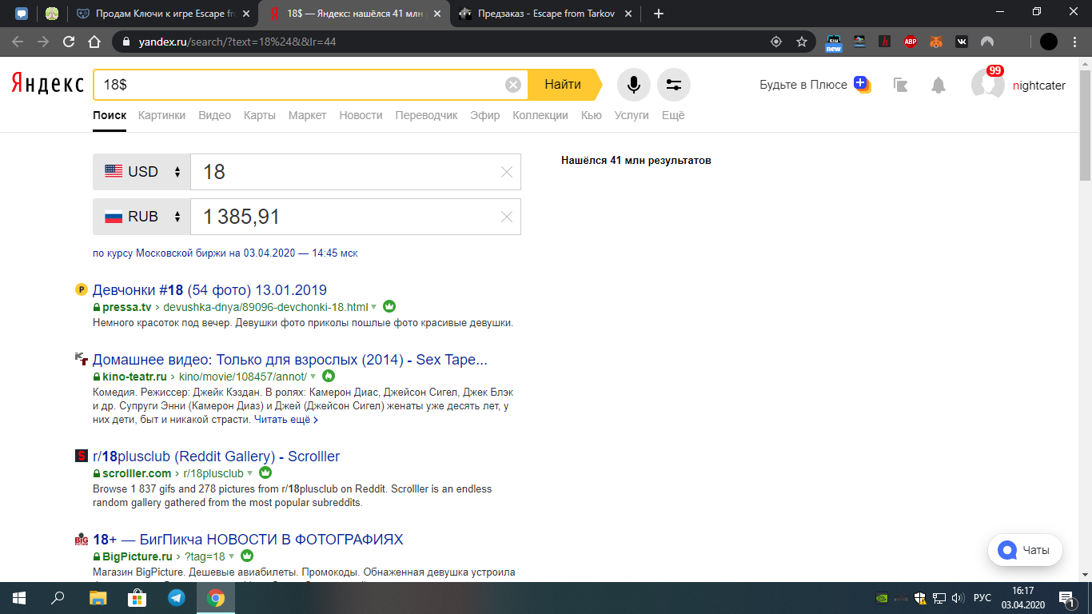The image size is (1092, 614).
Task: Open the Windows Start menu
Action: tap(19, 598)
